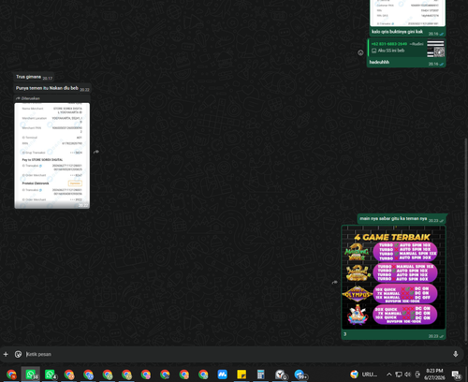Open the clock app taskbar icon
This screenshot has width=468, height=382.
[280, 375]
